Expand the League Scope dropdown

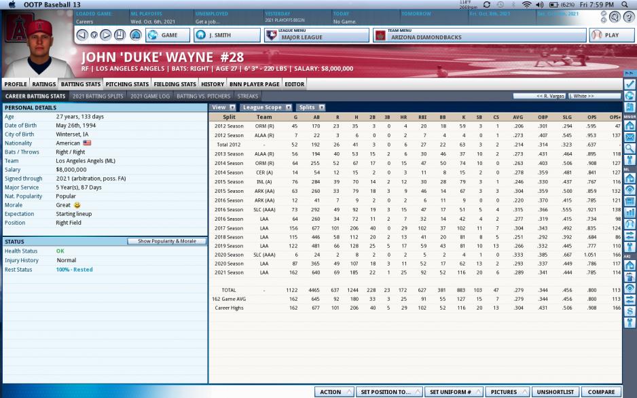pos(266,107)
